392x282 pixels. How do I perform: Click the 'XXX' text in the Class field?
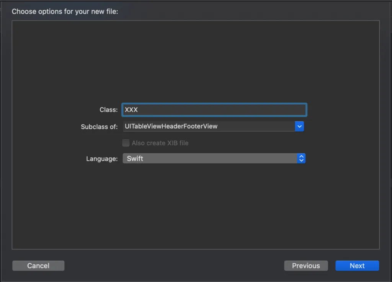[131, 110]
